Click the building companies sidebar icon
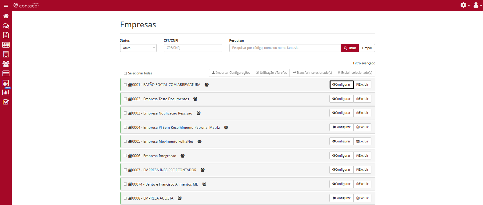Viewport: 483px width, 205px height. 6,54
